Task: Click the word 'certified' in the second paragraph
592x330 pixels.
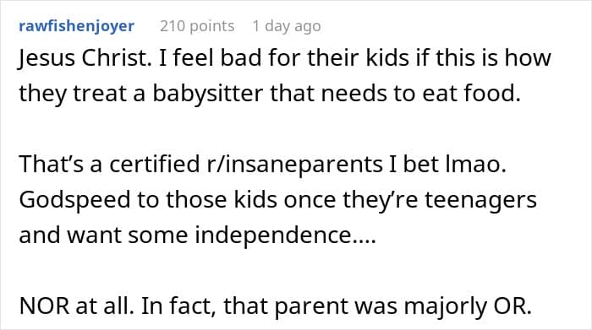Action: click(155, 165)
